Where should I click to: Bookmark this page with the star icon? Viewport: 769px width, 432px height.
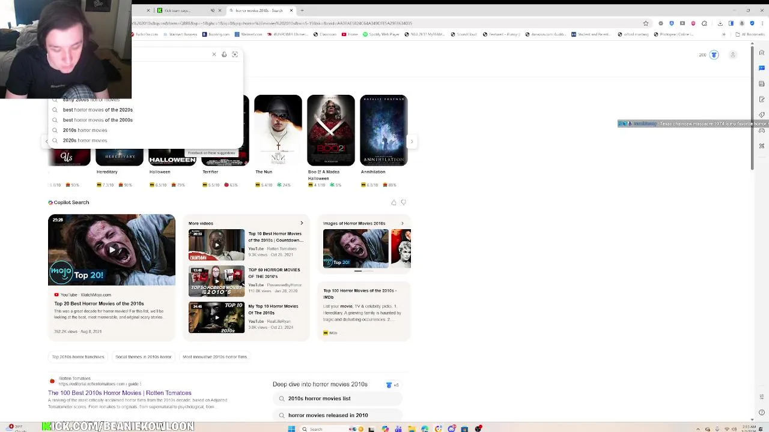(646, 23)
